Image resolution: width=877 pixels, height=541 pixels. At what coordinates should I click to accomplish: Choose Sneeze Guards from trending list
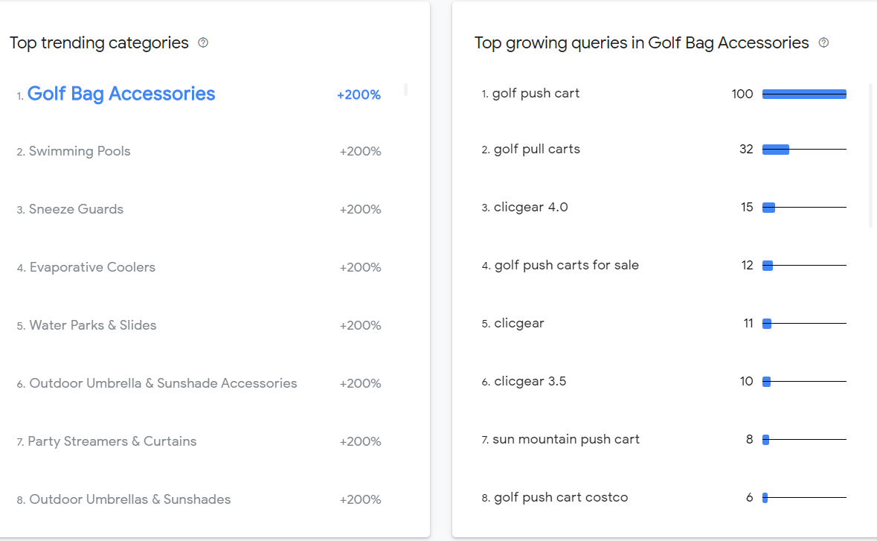tap(76, 209)
